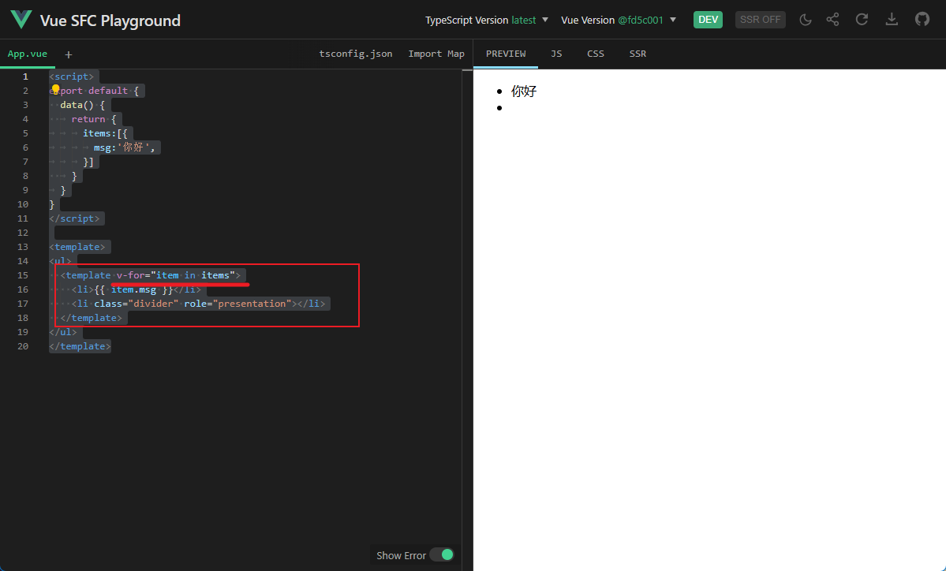Open Vue Version dropdown
Viewport: 946px width, 571px height.
619,20
